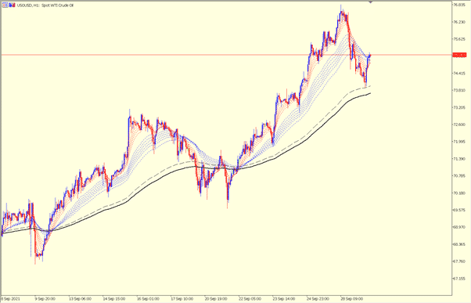Open the Depth of Market icon

point(13,5)
